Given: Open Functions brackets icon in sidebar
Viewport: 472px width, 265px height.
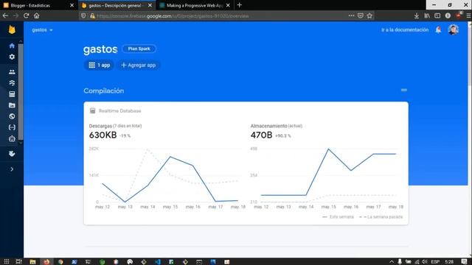Looking at the screenshot, I should [x=12, y=127].
